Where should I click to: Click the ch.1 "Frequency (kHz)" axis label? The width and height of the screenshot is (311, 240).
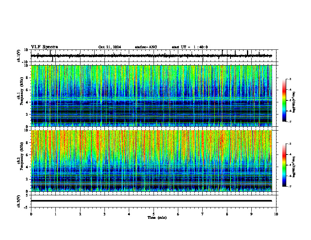22,91
